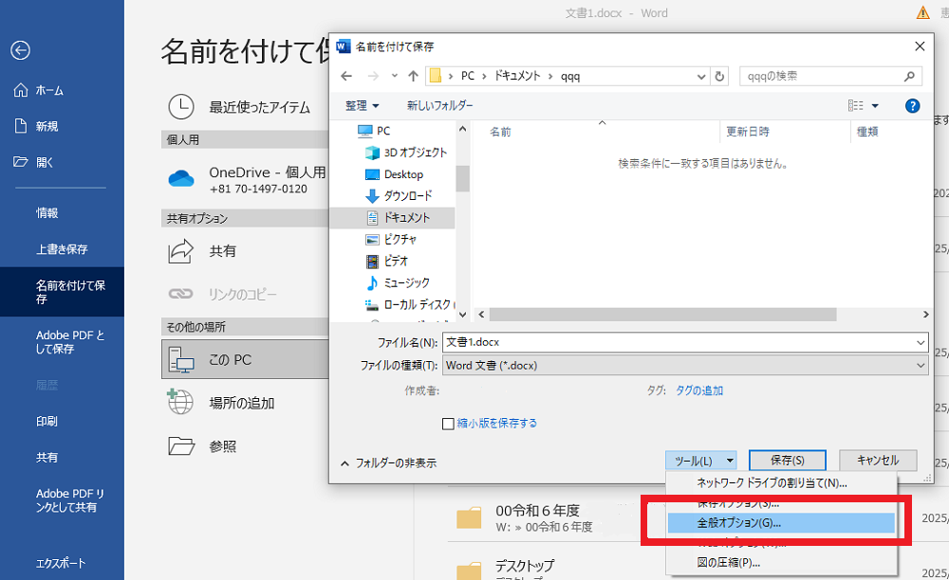Click the qqq search field
The width and height of the screenshot is (949, 580).
tap(830, 76)
